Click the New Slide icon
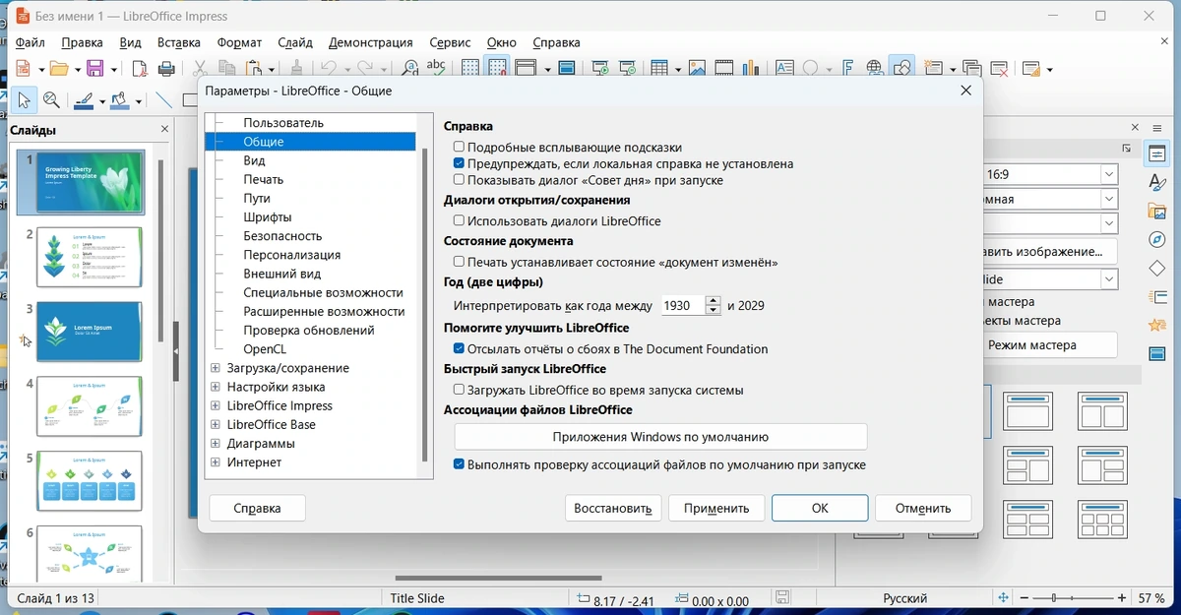This screenshot has width=1181, height=615. click(x=934, y=68)
